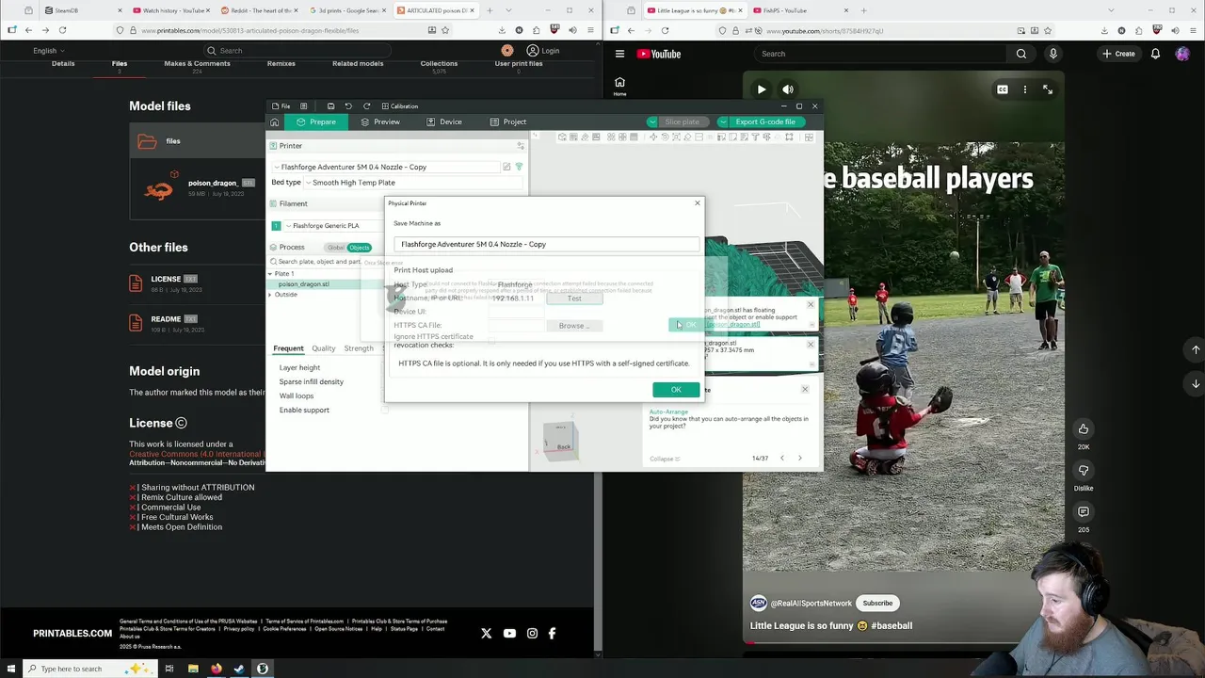1205x678 pixels.
Task: Open the Orca Slicer home icon
Action: pyautogui.click(x=274, y=121)
